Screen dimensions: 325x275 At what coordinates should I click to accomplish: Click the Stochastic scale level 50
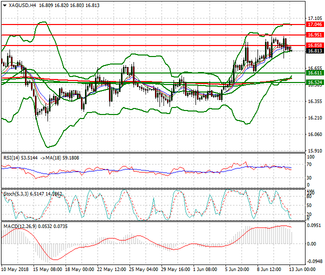pos(309,205)
